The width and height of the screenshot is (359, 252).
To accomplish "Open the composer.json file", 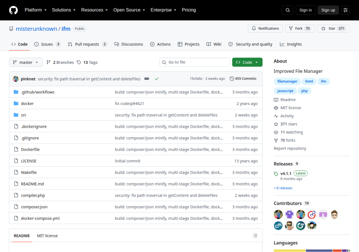I will 34,207.
